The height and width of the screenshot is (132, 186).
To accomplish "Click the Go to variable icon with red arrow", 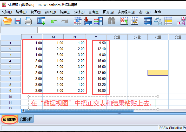I will (x=88, y=21).
